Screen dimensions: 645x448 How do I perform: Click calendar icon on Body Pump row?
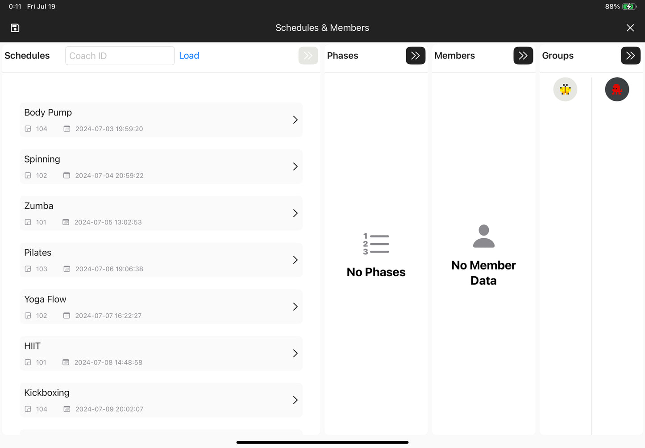[x=67, y=129]
